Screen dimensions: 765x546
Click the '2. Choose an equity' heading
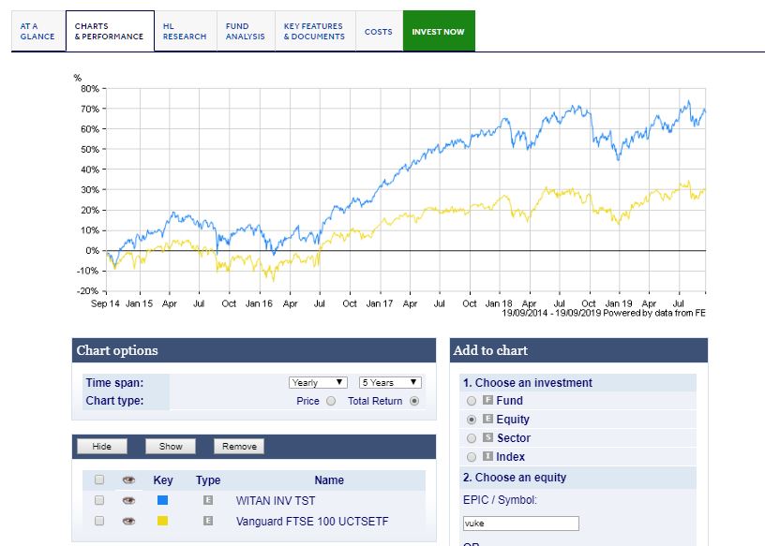(515, 478)
